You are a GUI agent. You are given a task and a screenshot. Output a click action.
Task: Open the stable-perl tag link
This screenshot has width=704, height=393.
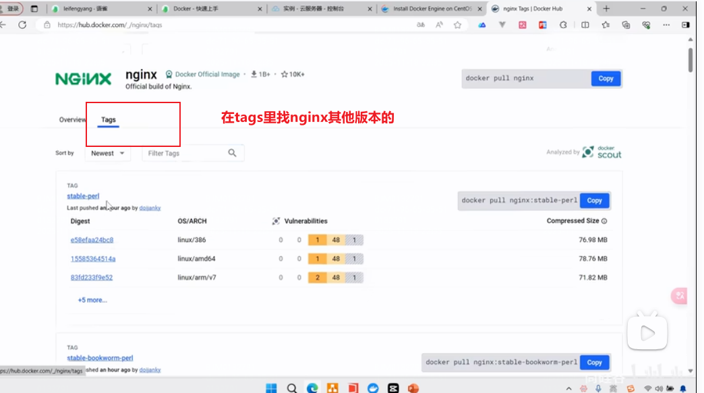(x=83, y=196)
